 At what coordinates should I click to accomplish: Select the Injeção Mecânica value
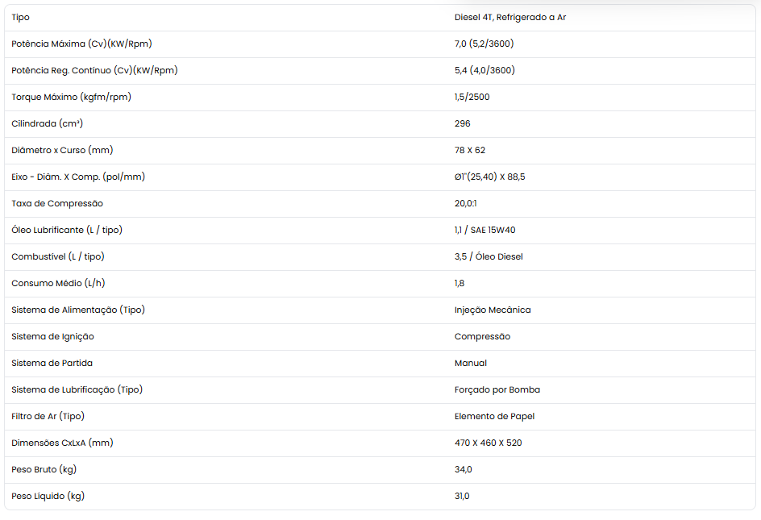point(493,310)
